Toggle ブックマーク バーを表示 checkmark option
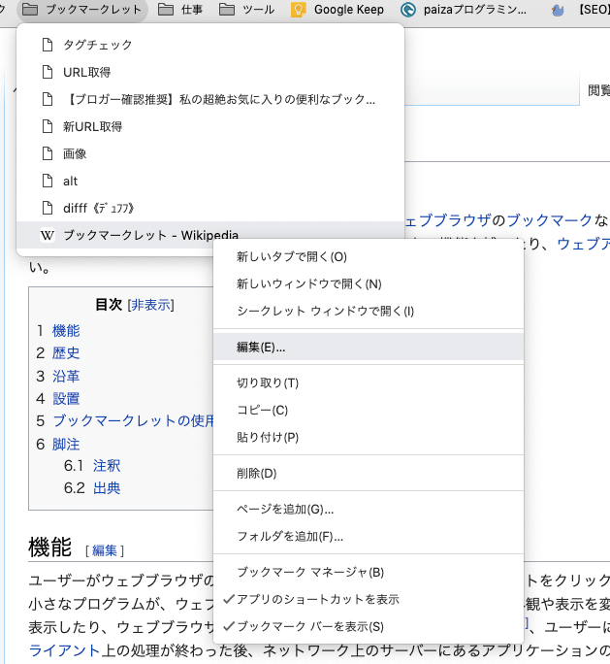The width and height of the screenshot is (610, 664). point(310,627)
